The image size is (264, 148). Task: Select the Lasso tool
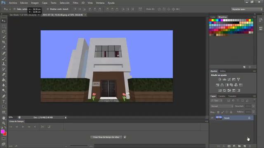pyautogui.click(x=4, y=31)
